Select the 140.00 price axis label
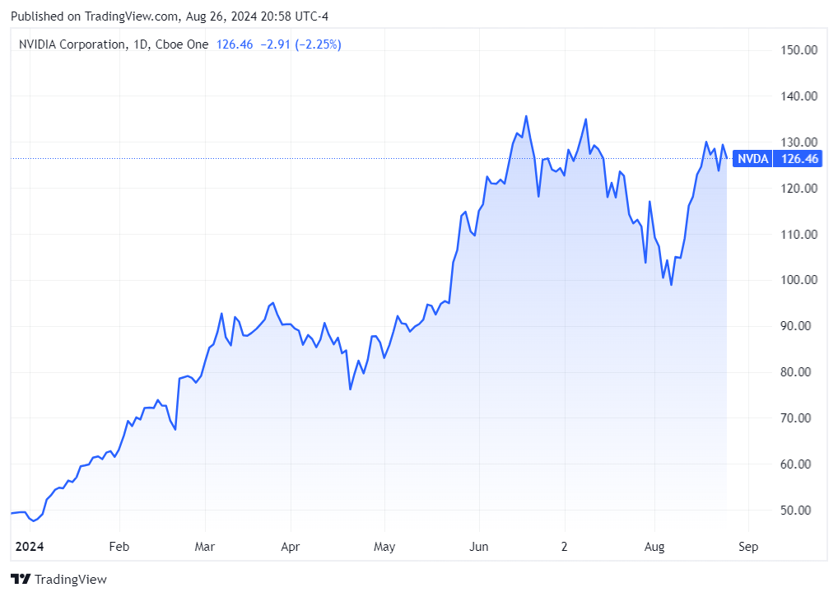The image size is (838, 597). [x=798, y=96]
